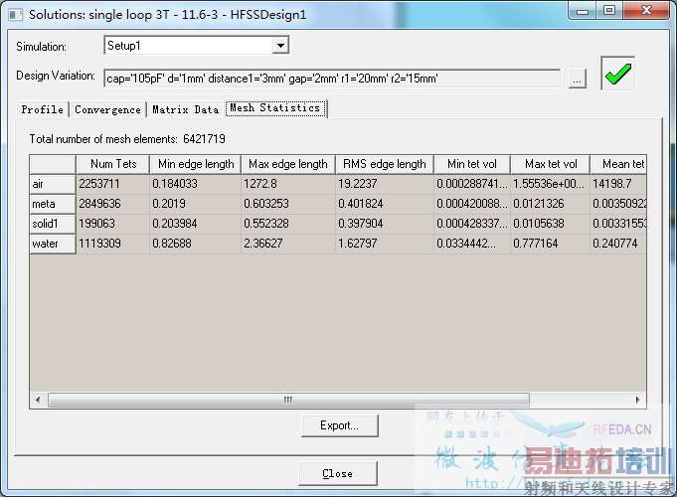Click the scrollbar right arrow

[x=637, y=400]
